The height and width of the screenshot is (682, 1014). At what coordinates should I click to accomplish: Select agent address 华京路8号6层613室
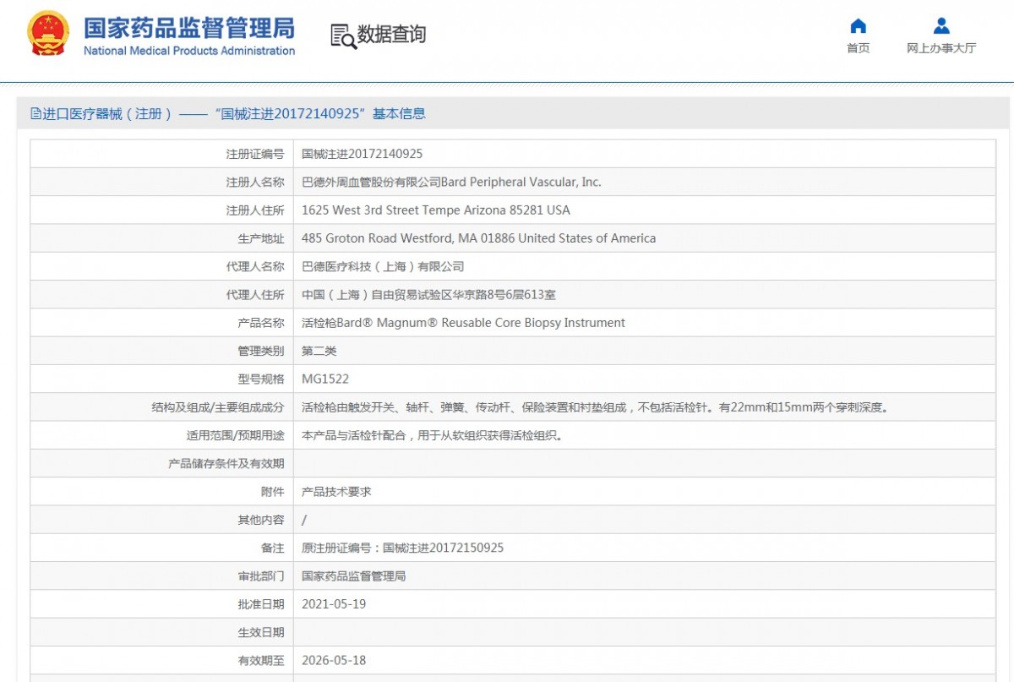coord(428,294)
